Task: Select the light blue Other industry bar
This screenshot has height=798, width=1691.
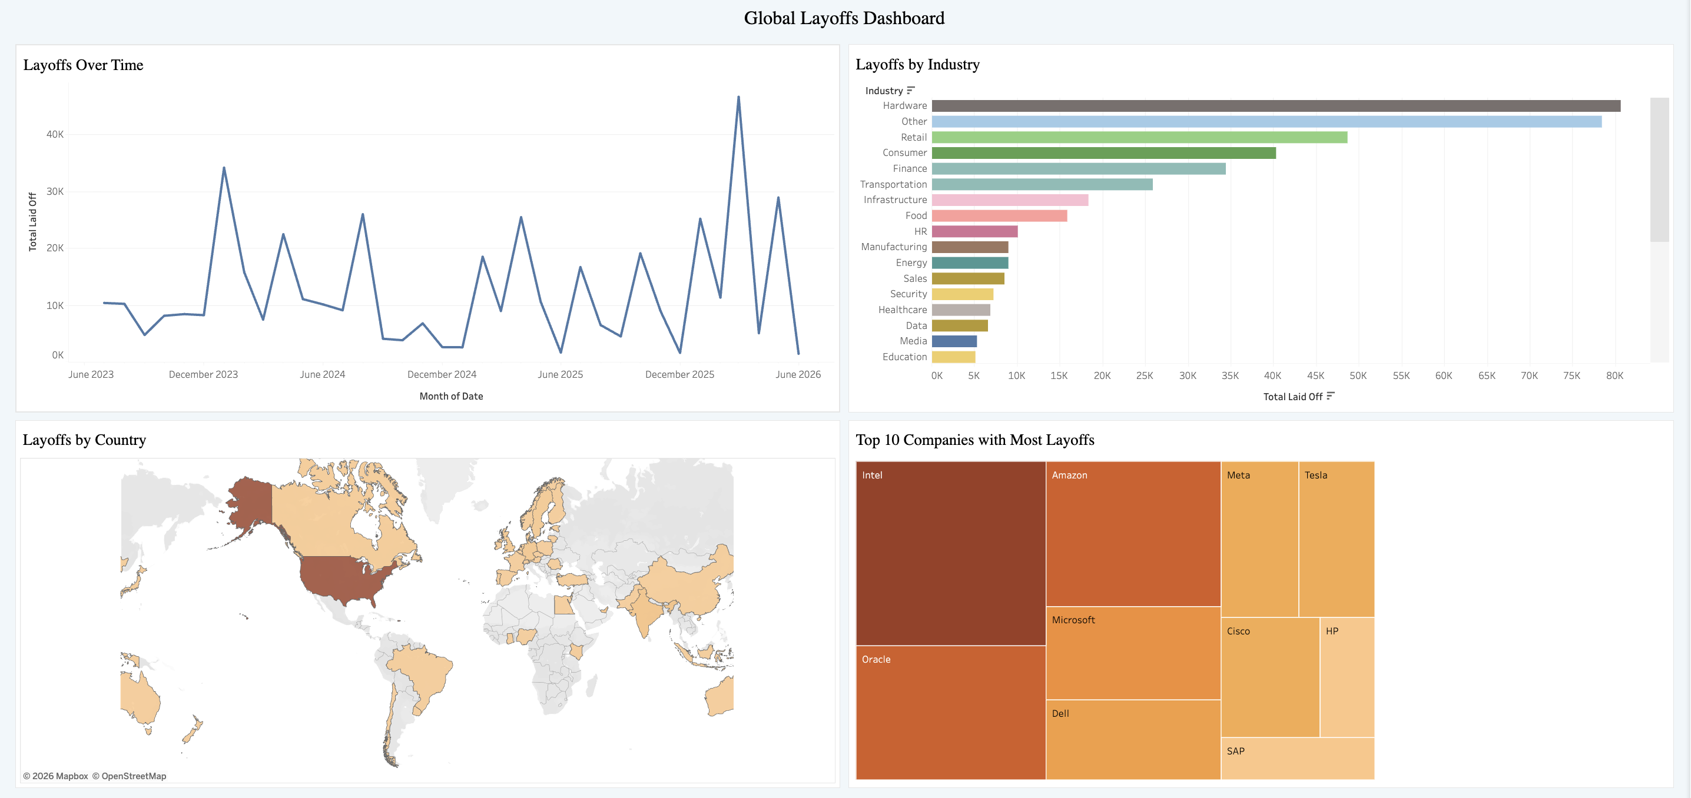Action: point(1267,121)
